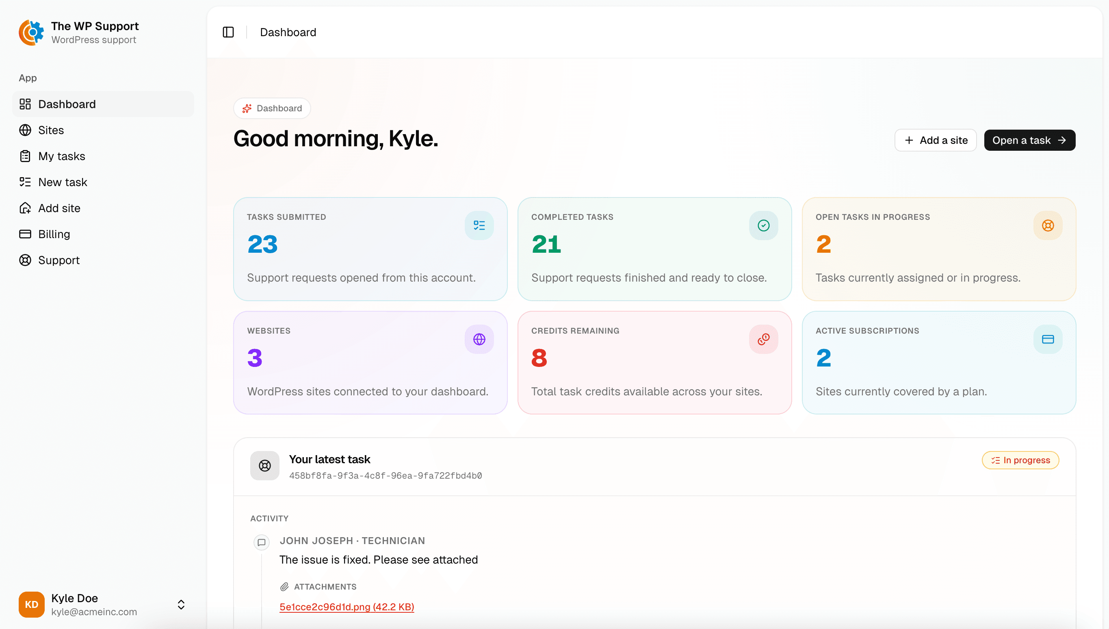Click the In progress status badge
The image size is (1109, 629).
pyautogui.click(x=1020, y=460)
